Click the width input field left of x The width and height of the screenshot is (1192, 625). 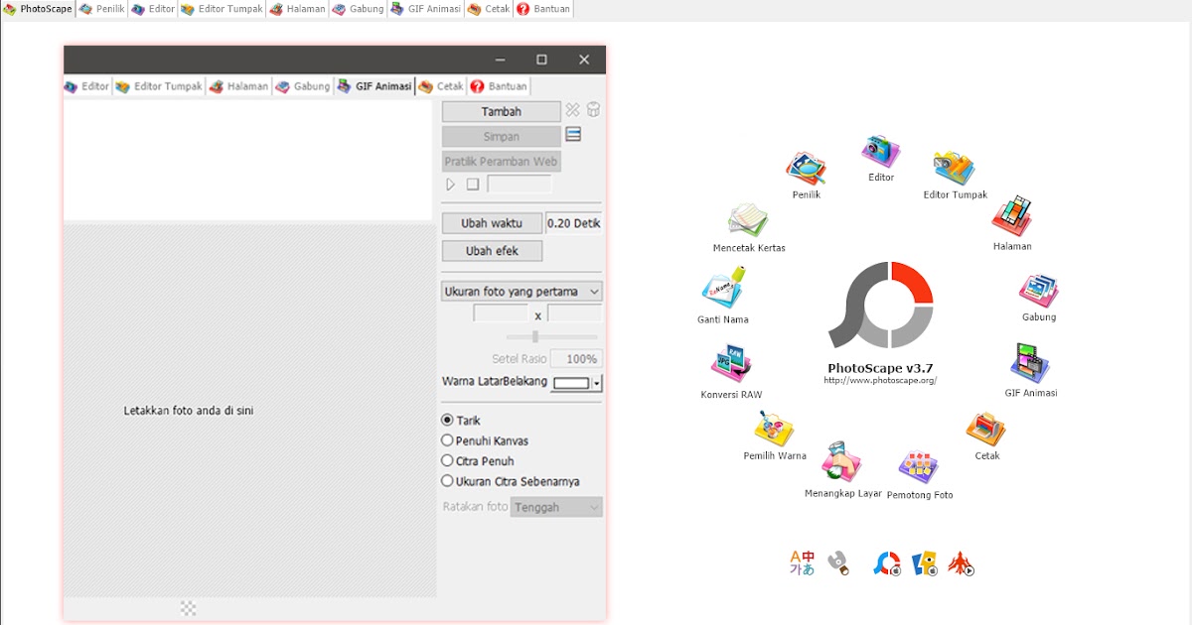point(502,314)
